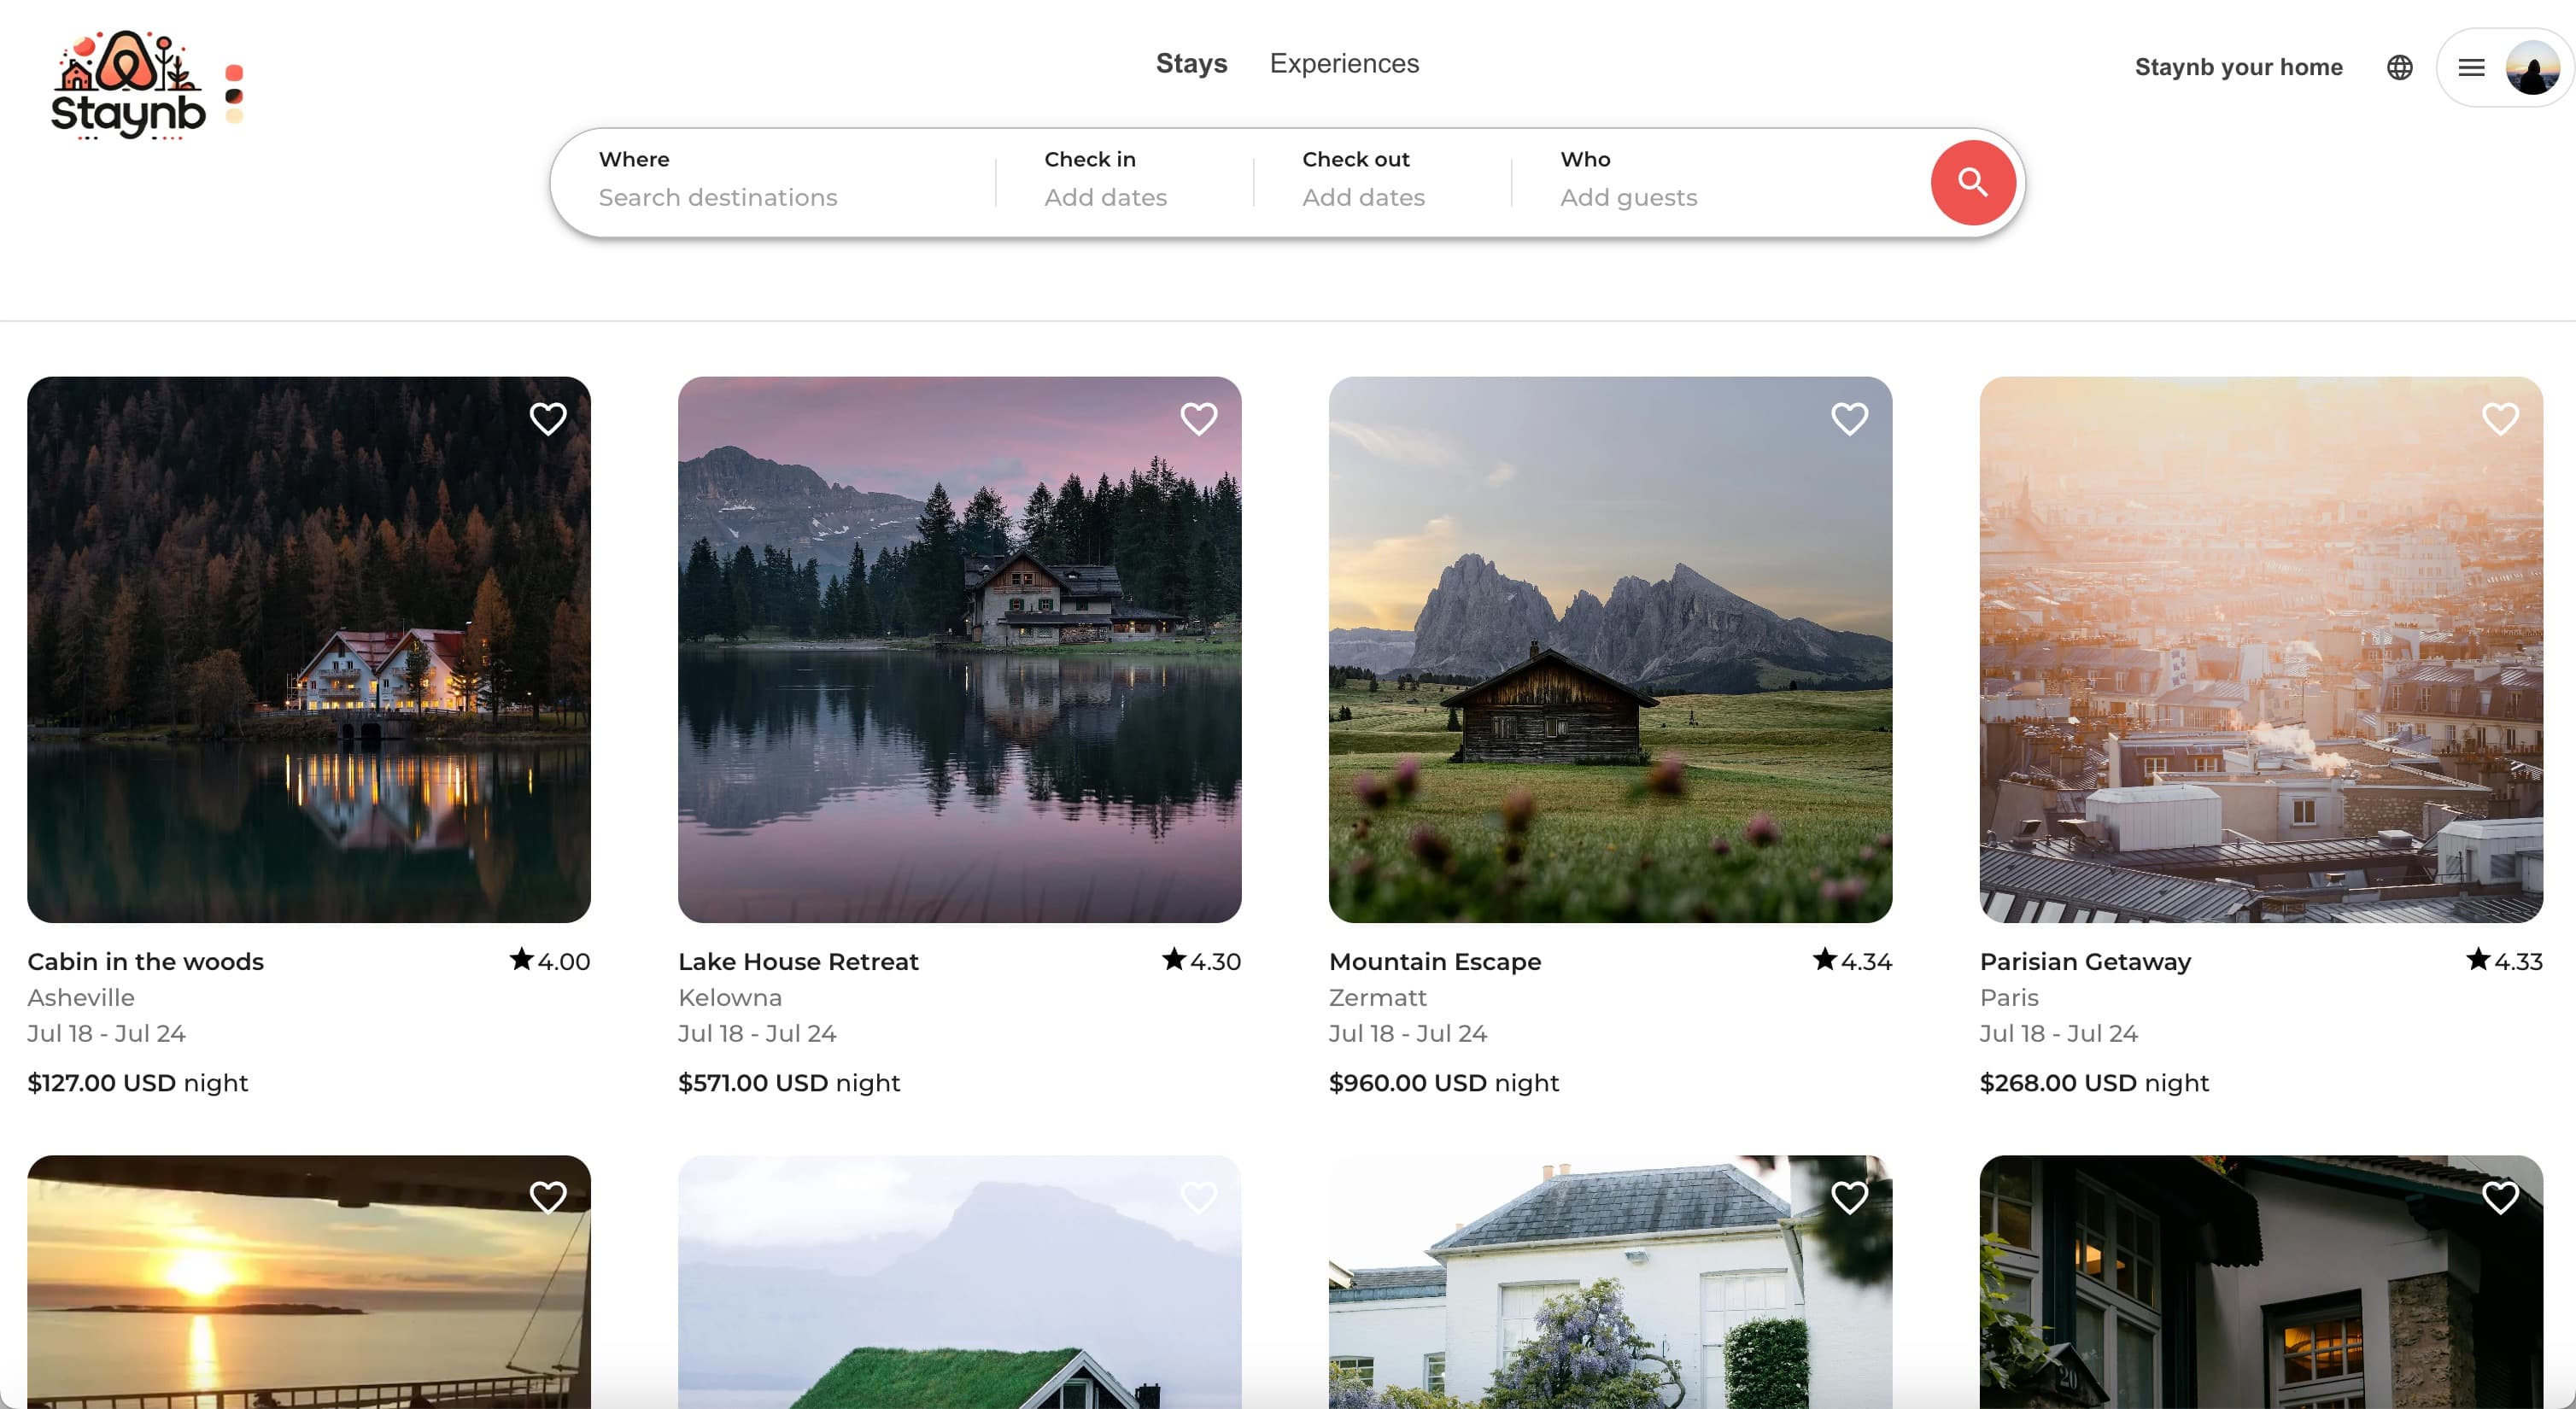Favorite the sunset view listing
2576x1409 pixels.
[x=547, y=1197]
